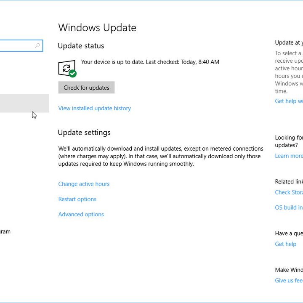
Task: Open Restart options link
Action: click(x=77, y=199)
